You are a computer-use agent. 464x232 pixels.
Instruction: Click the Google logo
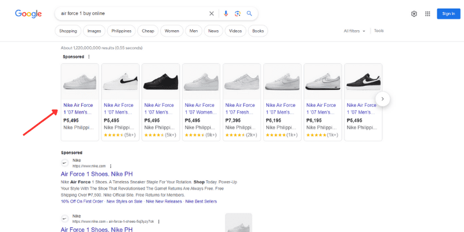pos(28,13)
